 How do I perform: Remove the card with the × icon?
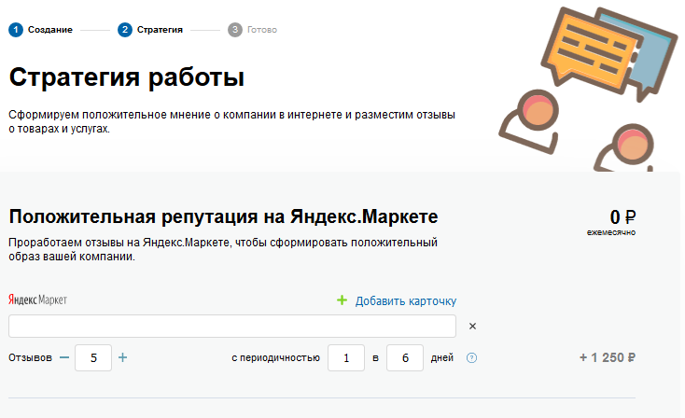[x=472, y=326]
